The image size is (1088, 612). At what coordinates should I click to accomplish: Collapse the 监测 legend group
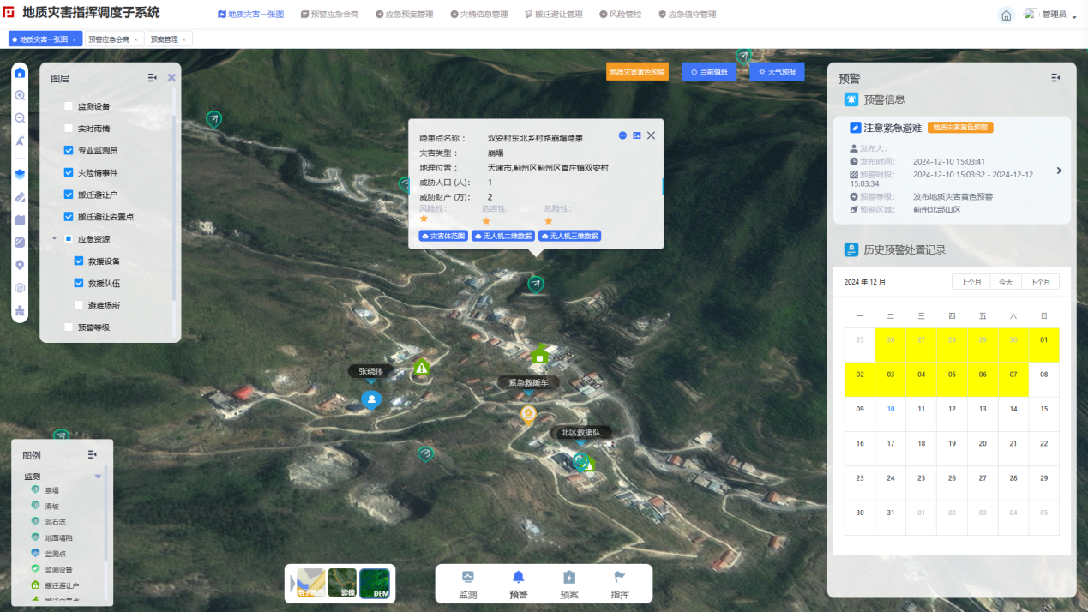(x=98, y=477)
